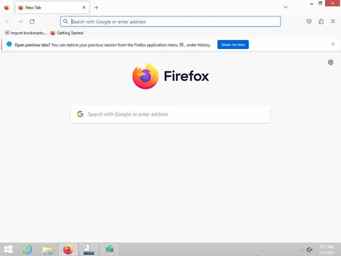Open the green arrow installer taskbar icon

[110, 249]
